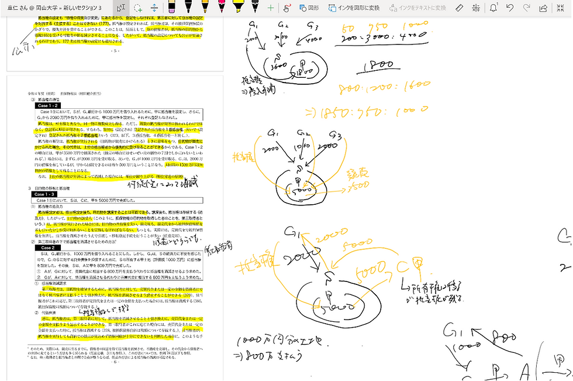Screen dimensions: 573x381
Task: Toggle the Ruler tool
Action: point(460,8)
